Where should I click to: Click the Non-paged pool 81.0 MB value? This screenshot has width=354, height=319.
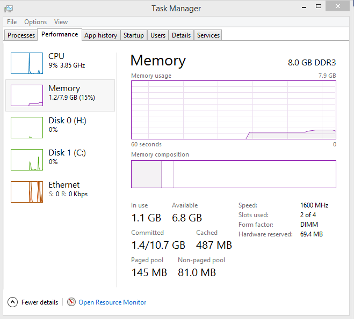click(x=197, y=272)
